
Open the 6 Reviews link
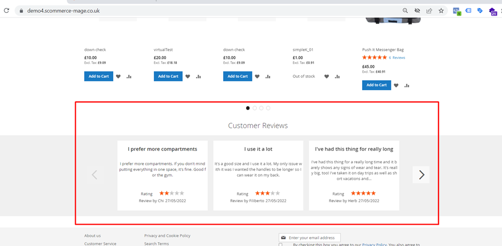tap(397, 58)
